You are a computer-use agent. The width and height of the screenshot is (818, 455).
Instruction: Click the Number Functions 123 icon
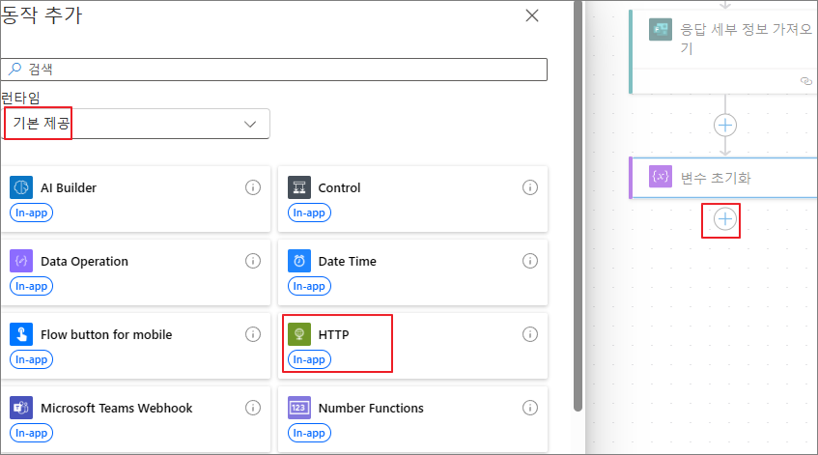coord(299,408)
